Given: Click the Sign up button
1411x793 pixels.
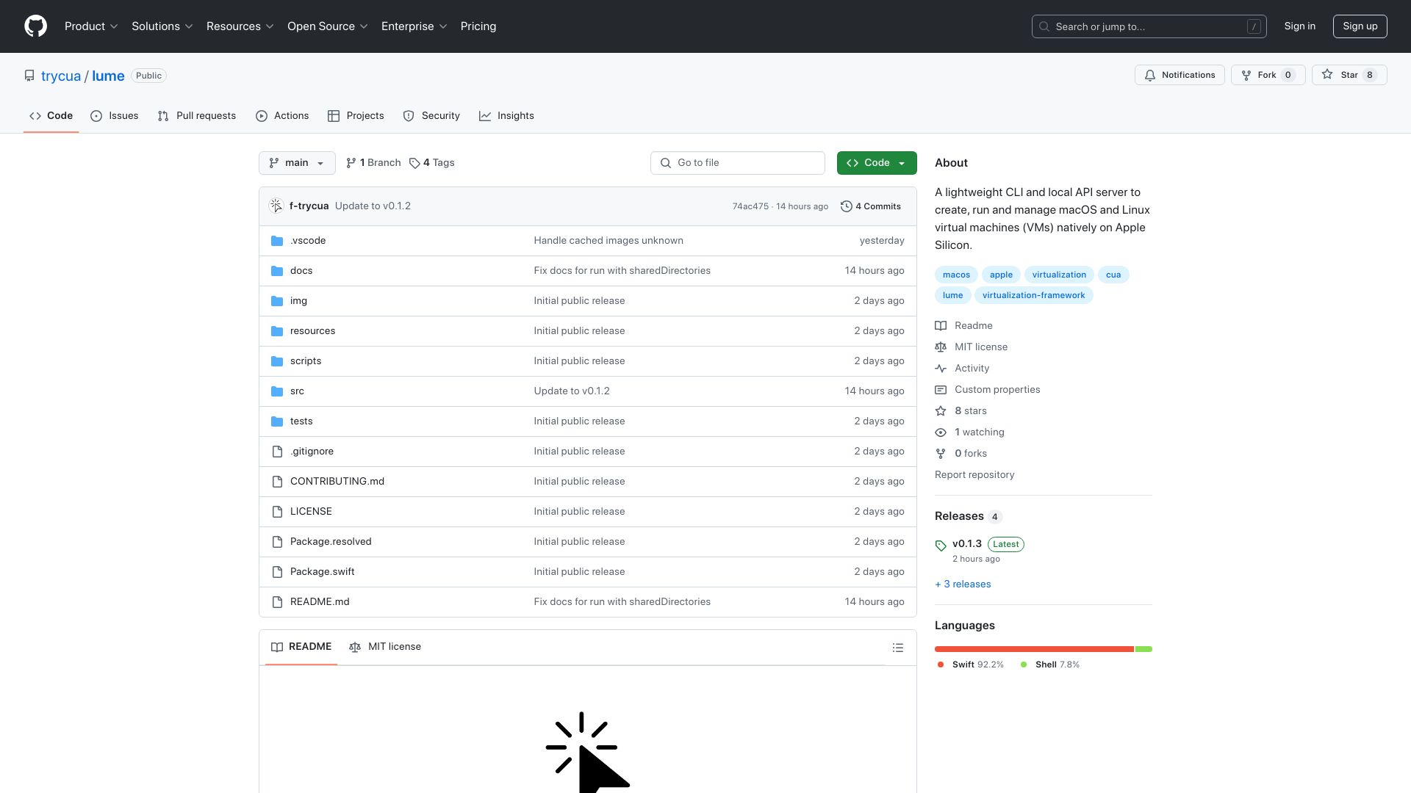Looking at the screenshot, I should [1360, 26].
